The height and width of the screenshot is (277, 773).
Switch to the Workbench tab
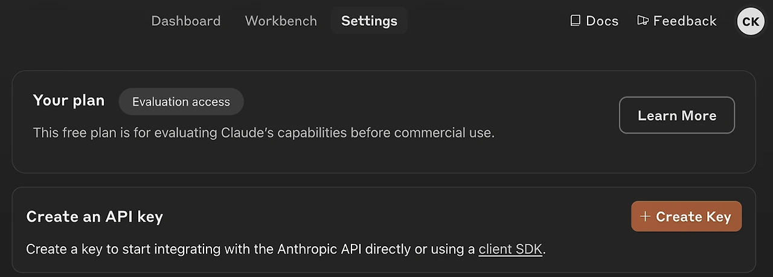point(281,21)
